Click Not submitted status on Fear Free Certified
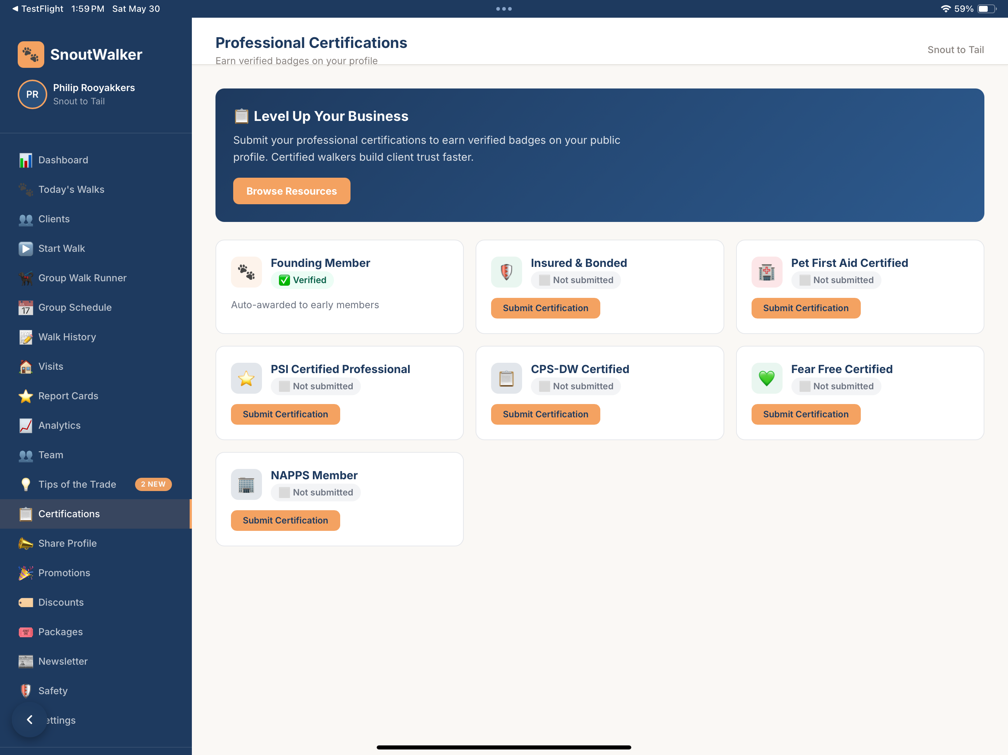The height and width of the screenshot is (755, 1008). (836, 387)
